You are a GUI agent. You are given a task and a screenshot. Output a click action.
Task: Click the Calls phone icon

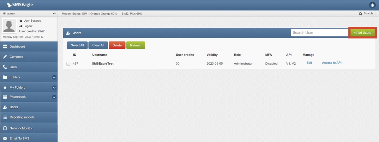pyautogui.click(x=5, y=67)
